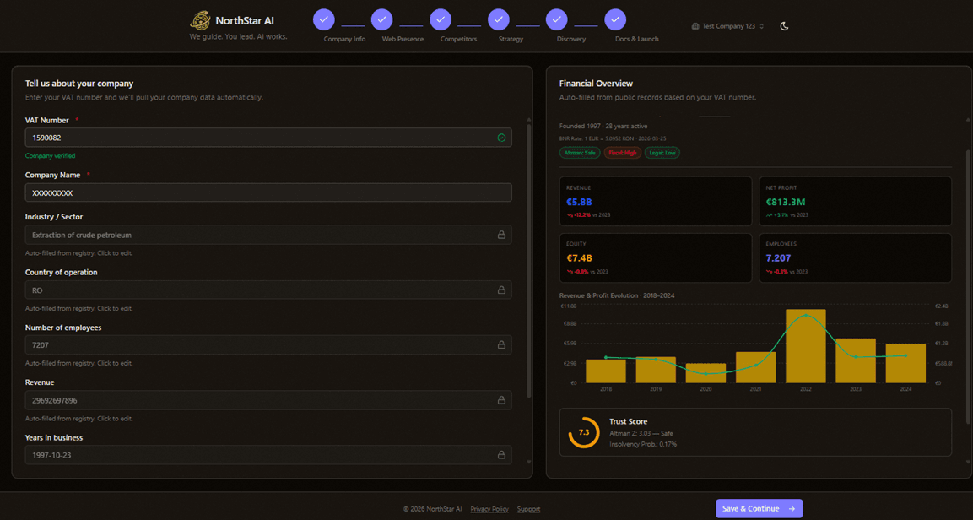Viewport: 973px width, 520px height.
Task: Click the Trust Score 7.3 circular gauge
Action: click(x=584, y=432)
